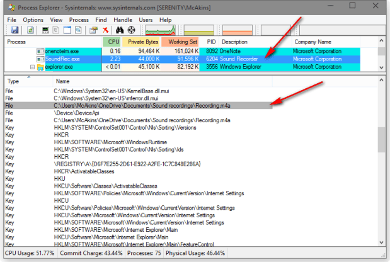Click the Refresh Now toolbar icon
Screen dimensions: 390x262
click(x=30, y=30)
